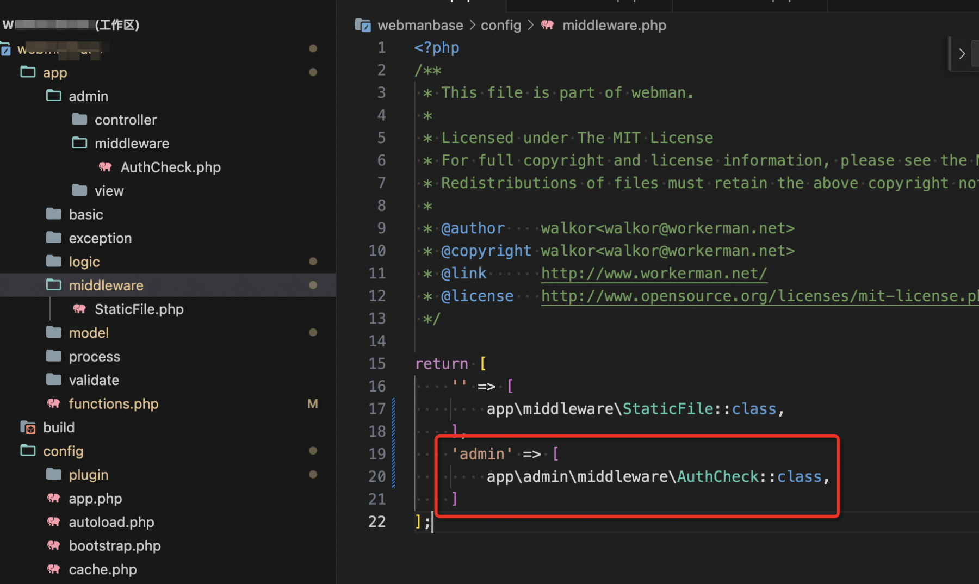979x584 pixels.
Task: Click the PHP icon beside app.php
Action: click(54, 498)
